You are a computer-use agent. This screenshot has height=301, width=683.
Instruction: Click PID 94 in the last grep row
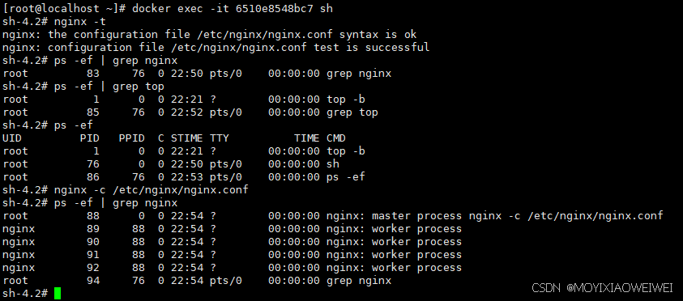point(93,281)
